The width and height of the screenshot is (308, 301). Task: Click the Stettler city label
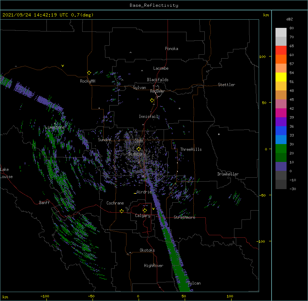coord(227,85)
